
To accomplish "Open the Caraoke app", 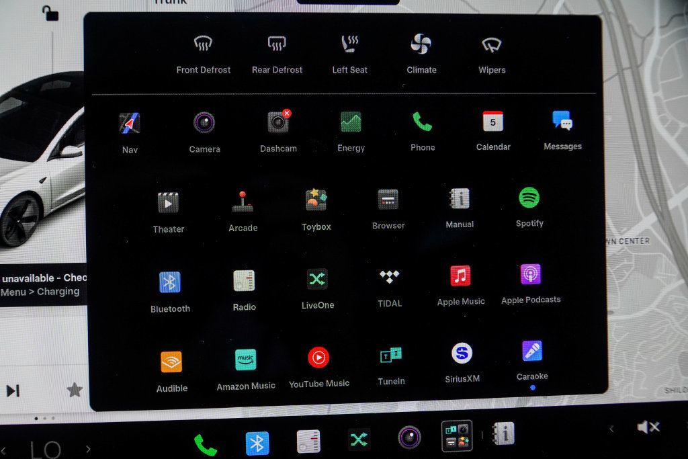I will coord(532,361).
